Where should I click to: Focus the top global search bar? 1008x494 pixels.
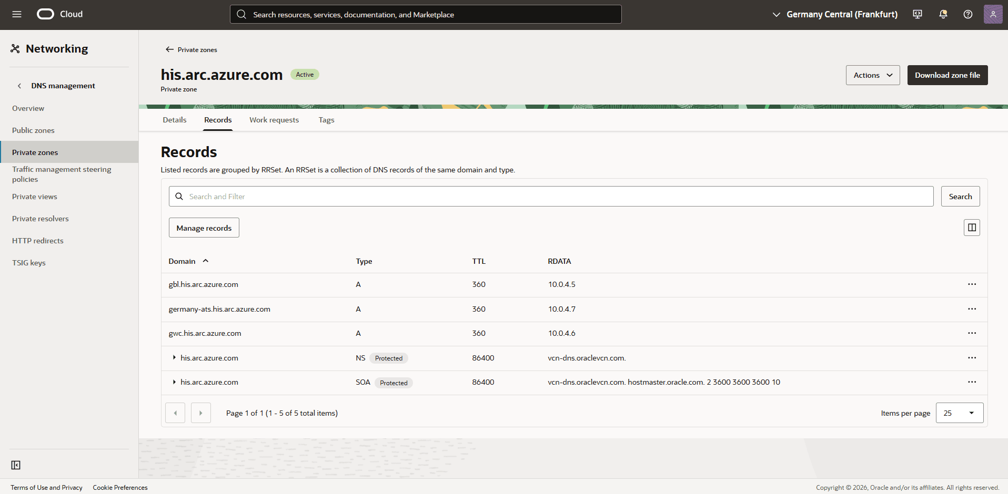click(x=426, y=14)
